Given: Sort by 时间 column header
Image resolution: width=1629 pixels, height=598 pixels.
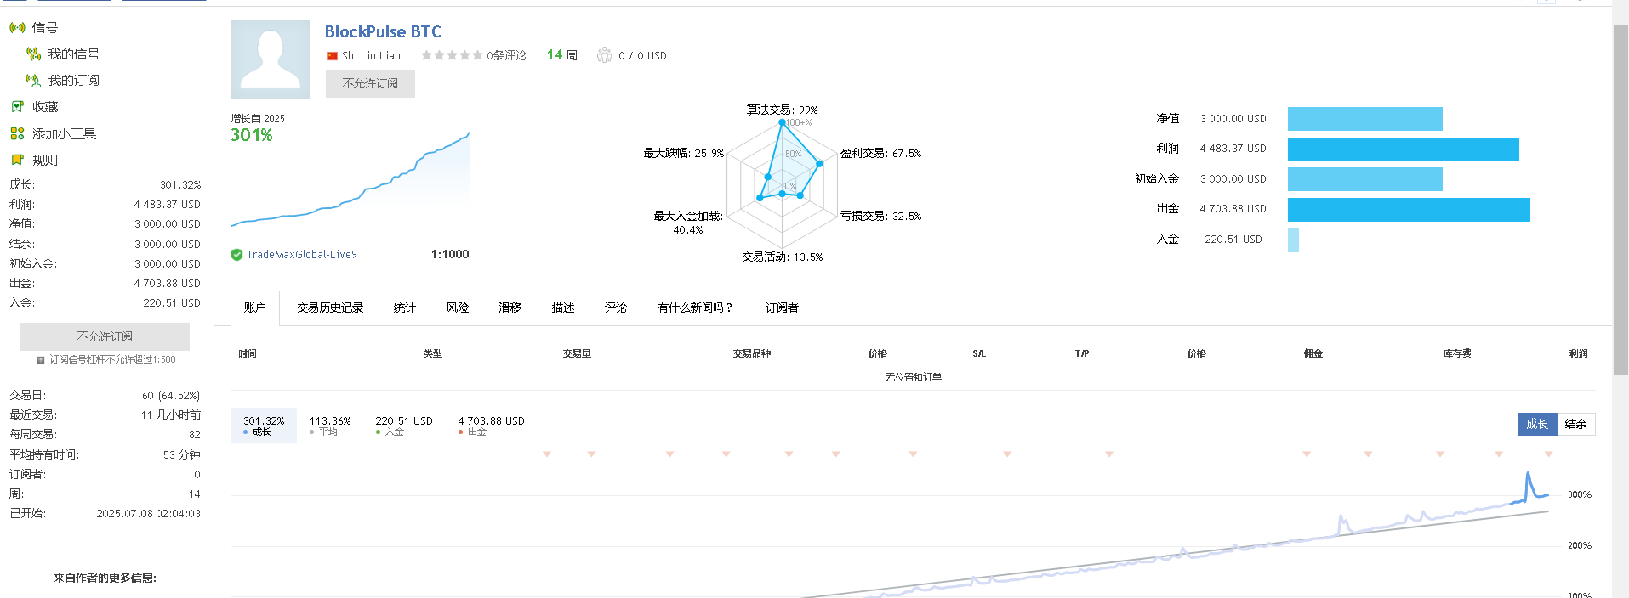Looking at the screenshot, I should [x=248, y=353].
